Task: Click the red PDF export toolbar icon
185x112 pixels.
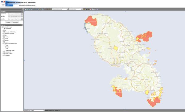Action: tap(90, 9)
